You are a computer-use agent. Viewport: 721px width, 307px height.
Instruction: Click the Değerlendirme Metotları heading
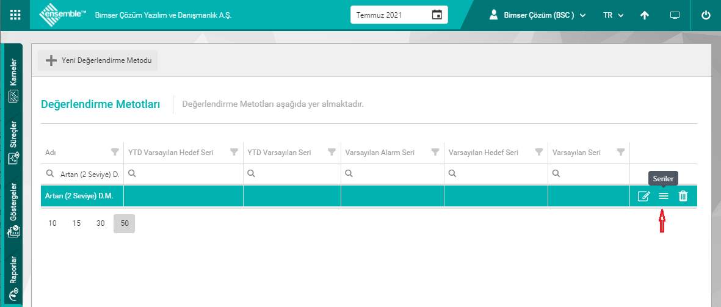(x=101, y=104)
